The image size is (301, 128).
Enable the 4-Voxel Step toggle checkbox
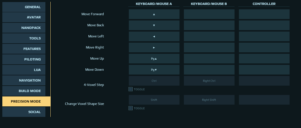tap(131, 89)
